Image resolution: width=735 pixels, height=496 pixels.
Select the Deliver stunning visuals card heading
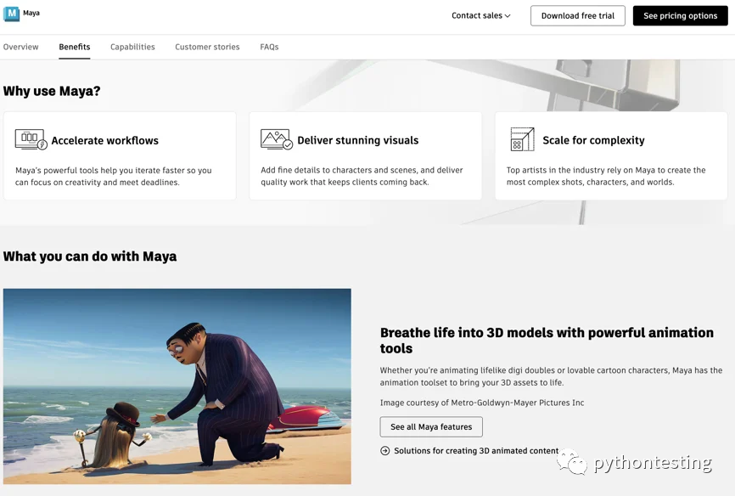click(357, 141)
